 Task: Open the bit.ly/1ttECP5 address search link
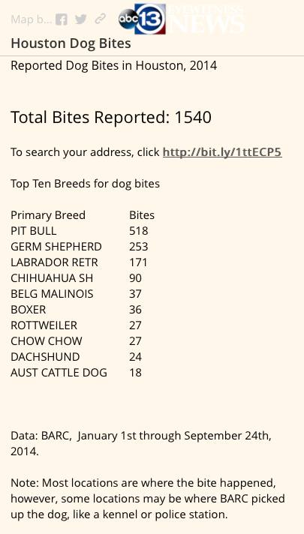pyautogui.click(x=222, y=152)
